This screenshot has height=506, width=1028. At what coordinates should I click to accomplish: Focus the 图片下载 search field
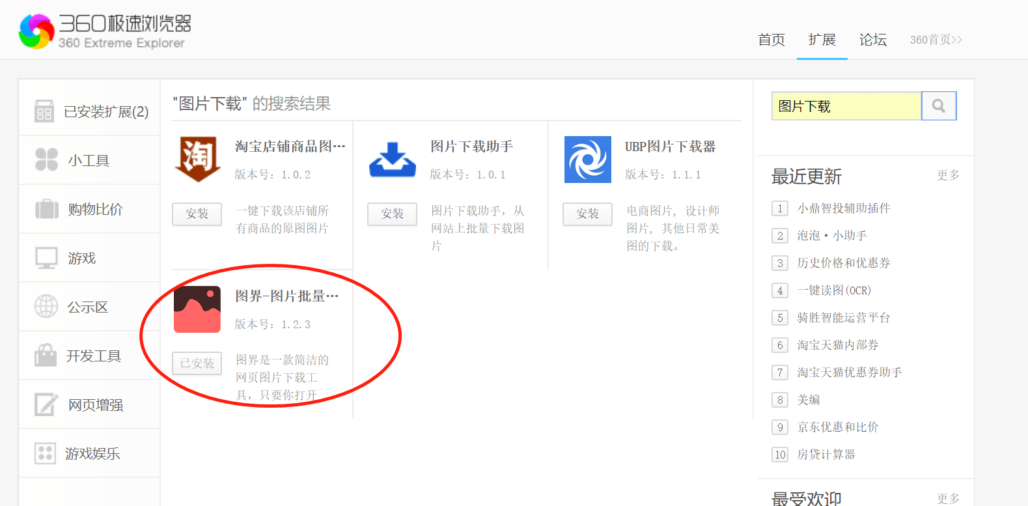click(x=847, y=106)
